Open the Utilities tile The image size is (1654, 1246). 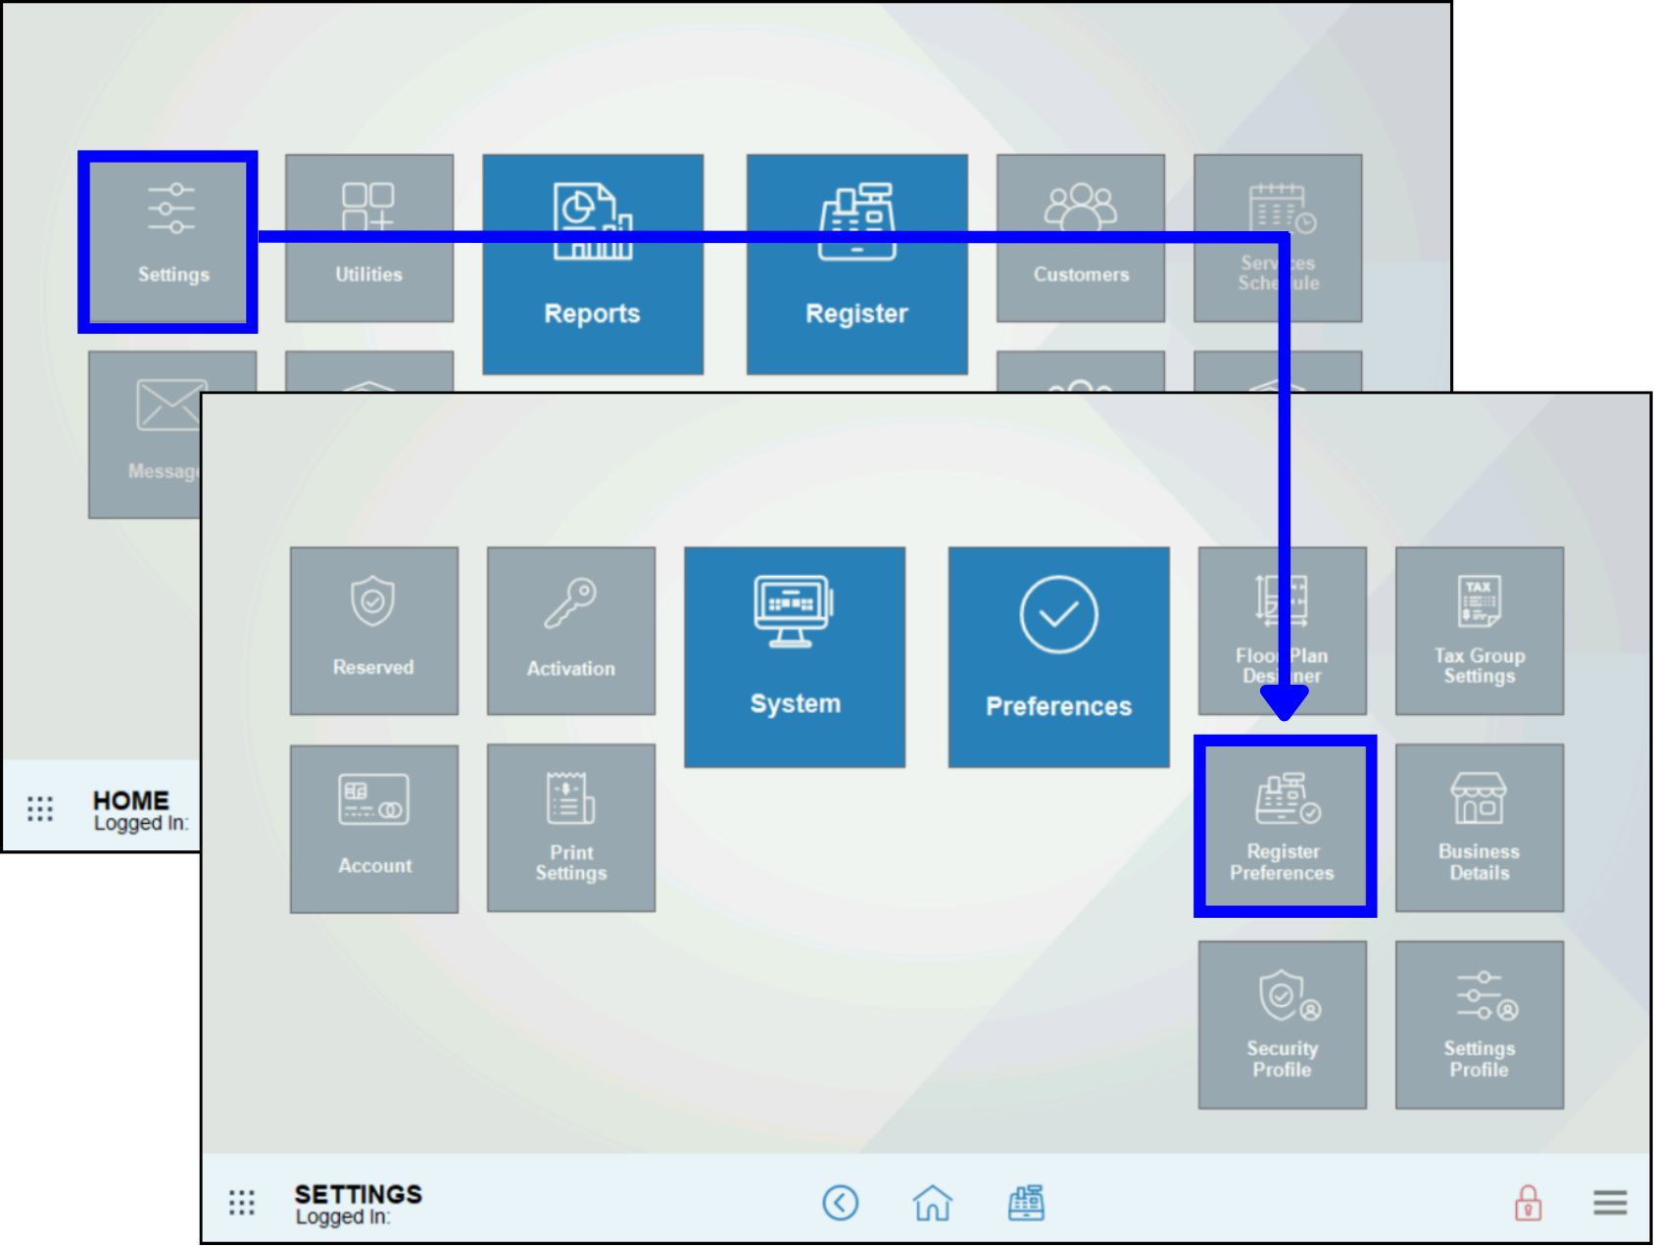(x=369, y=238)
